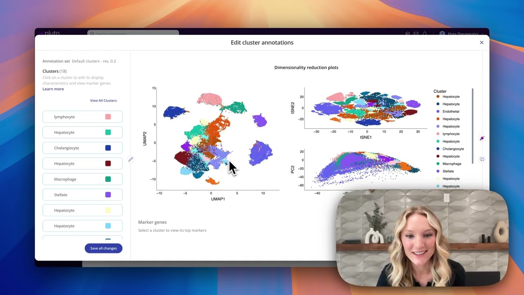Close the Edit cluster annotations dialog
524x295 pixels.
tap(481, 43)
